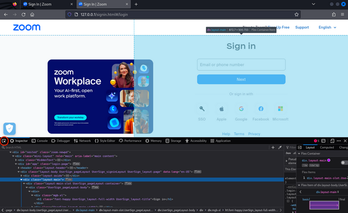
Task: Click the Email or phone number field
Action: [x=241, y=65]
